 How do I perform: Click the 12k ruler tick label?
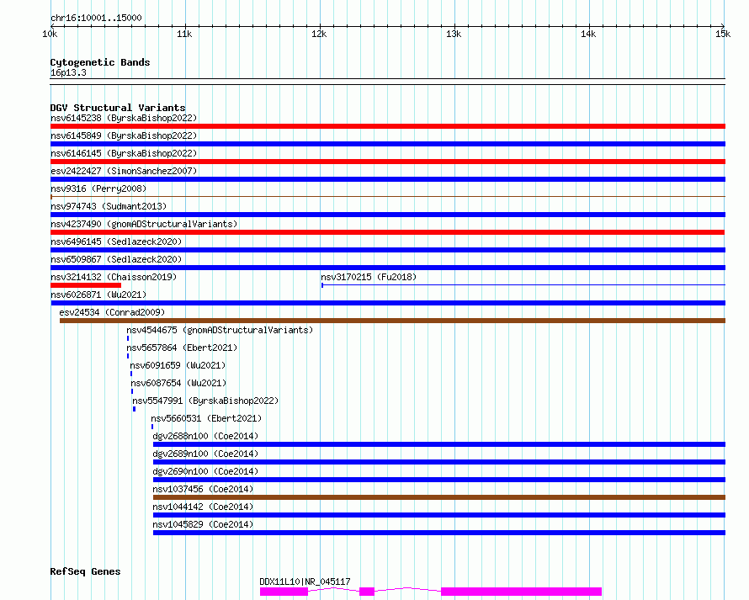click(x=319, y=34)
